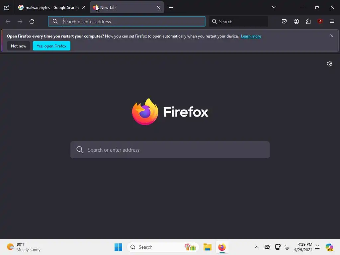
Task: Click the toolbar Search box
Action: click(x=238, y=22)
